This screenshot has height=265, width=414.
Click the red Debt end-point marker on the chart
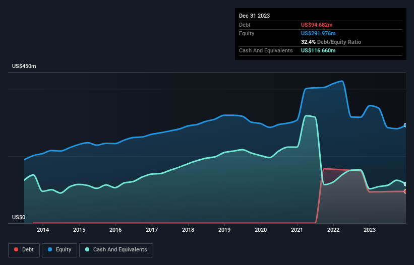pyautogui.click(x=405, y=191)
